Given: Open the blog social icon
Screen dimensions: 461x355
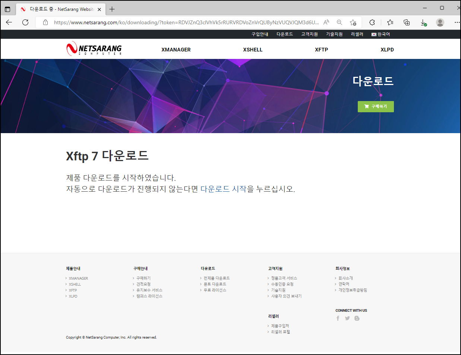Looking at the screenshot, I should tap(357, 318).
